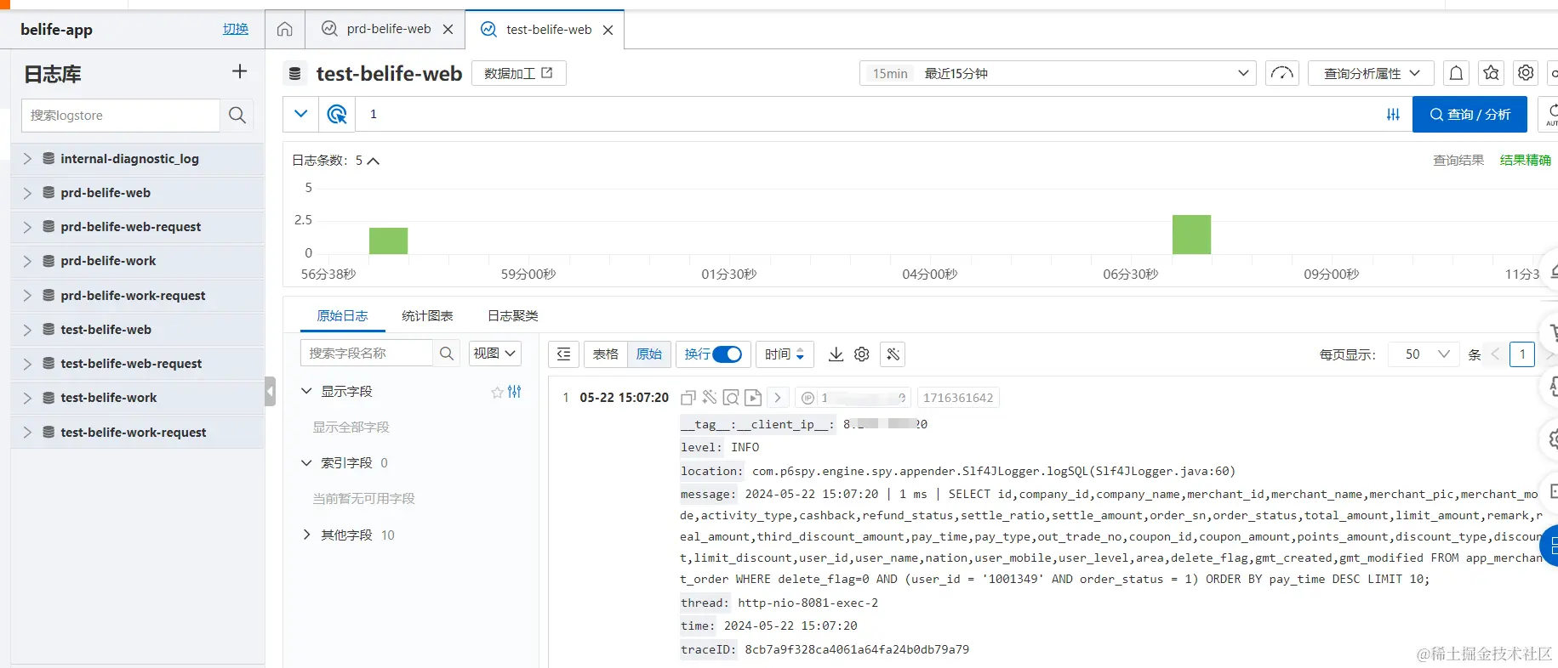Click the field search magnifier icon

coord(447,354)
